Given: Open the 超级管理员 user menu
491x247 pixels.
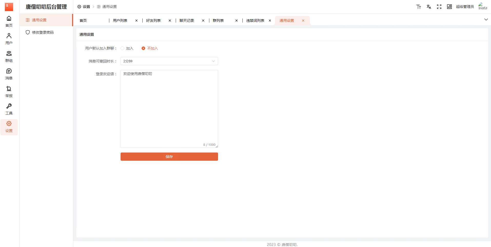Looking at the screenshot, I should (465, 7).
